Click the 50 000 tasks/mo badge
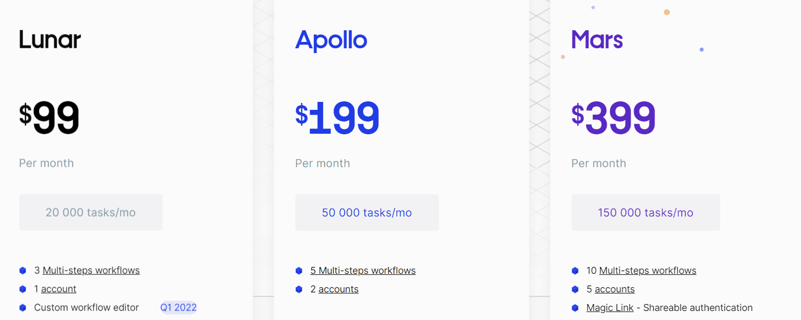This screenshot has width=801, height=320. pos(367,212)
